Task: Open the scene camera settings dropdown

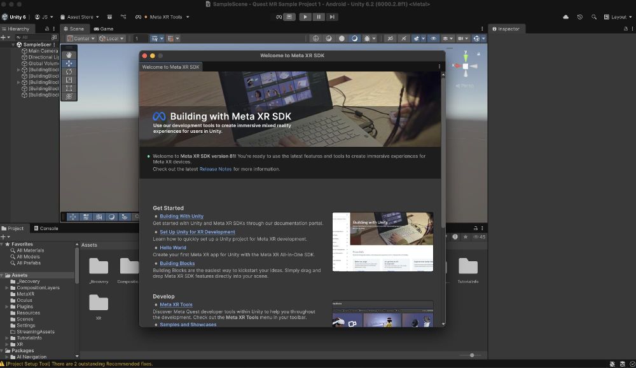Action: tap(462, 39)
